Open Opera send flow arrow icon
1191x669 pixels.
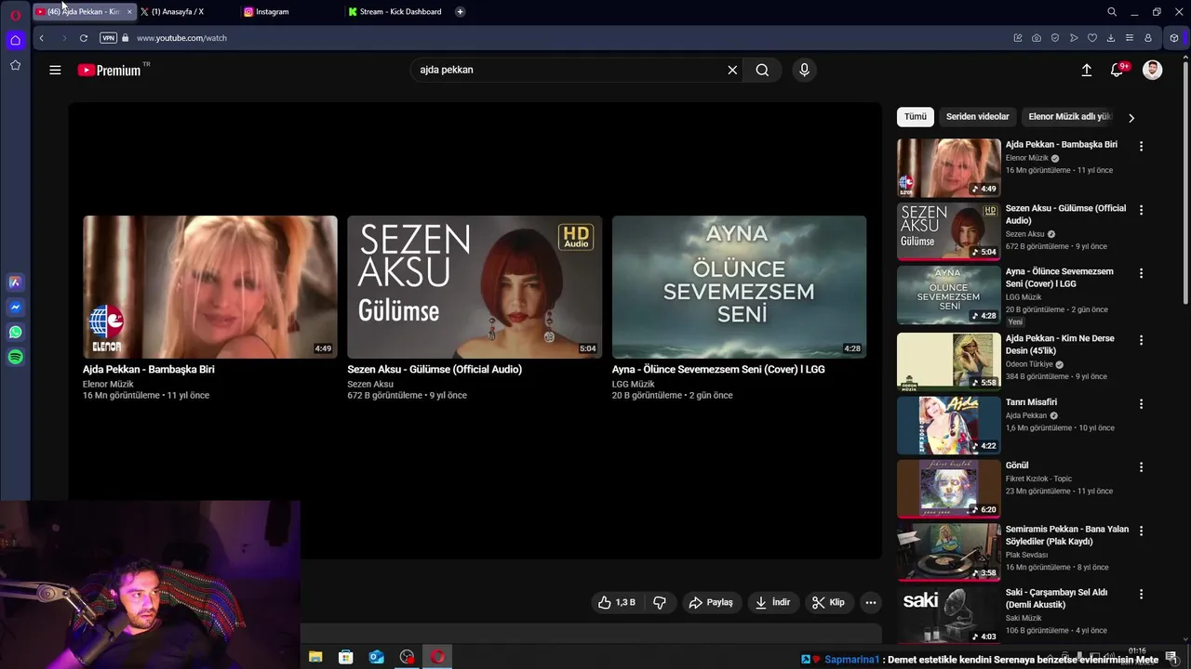[x=1074, y=38]
